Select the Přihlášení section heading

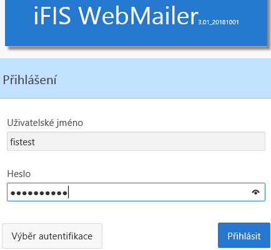[x=30, y=80]
